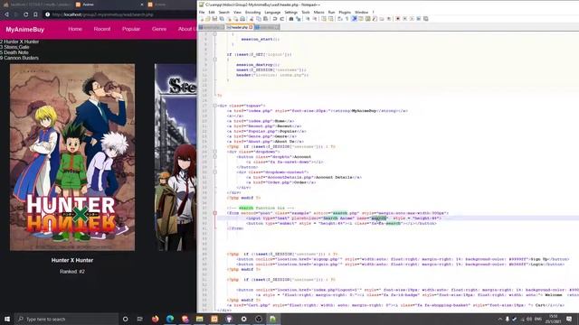Open the Settings gear on the taskbar
This screenshot has height=325, width=579.
243,319
